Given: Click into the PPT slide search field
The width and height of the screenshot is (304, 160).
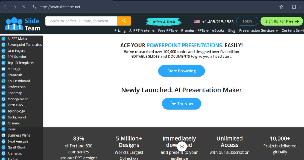Looking at the screenshot, I should tap(81, 21).
